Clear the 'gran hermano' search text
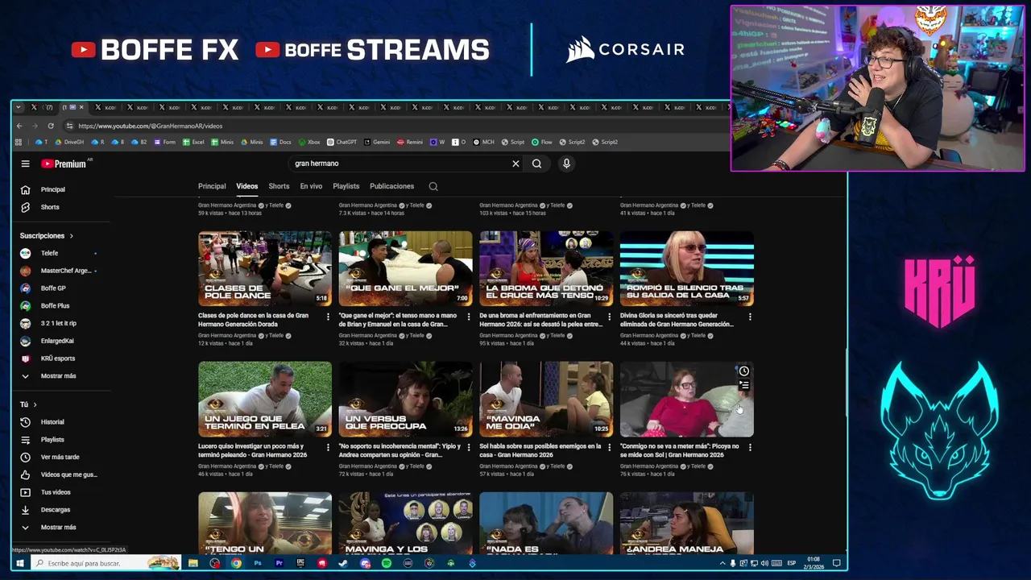The height and width of the screenshot is (580, 1031). point(515,164)
